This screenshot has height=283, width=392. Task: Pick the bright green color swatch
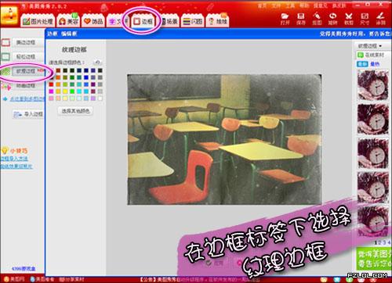point(72,91)
